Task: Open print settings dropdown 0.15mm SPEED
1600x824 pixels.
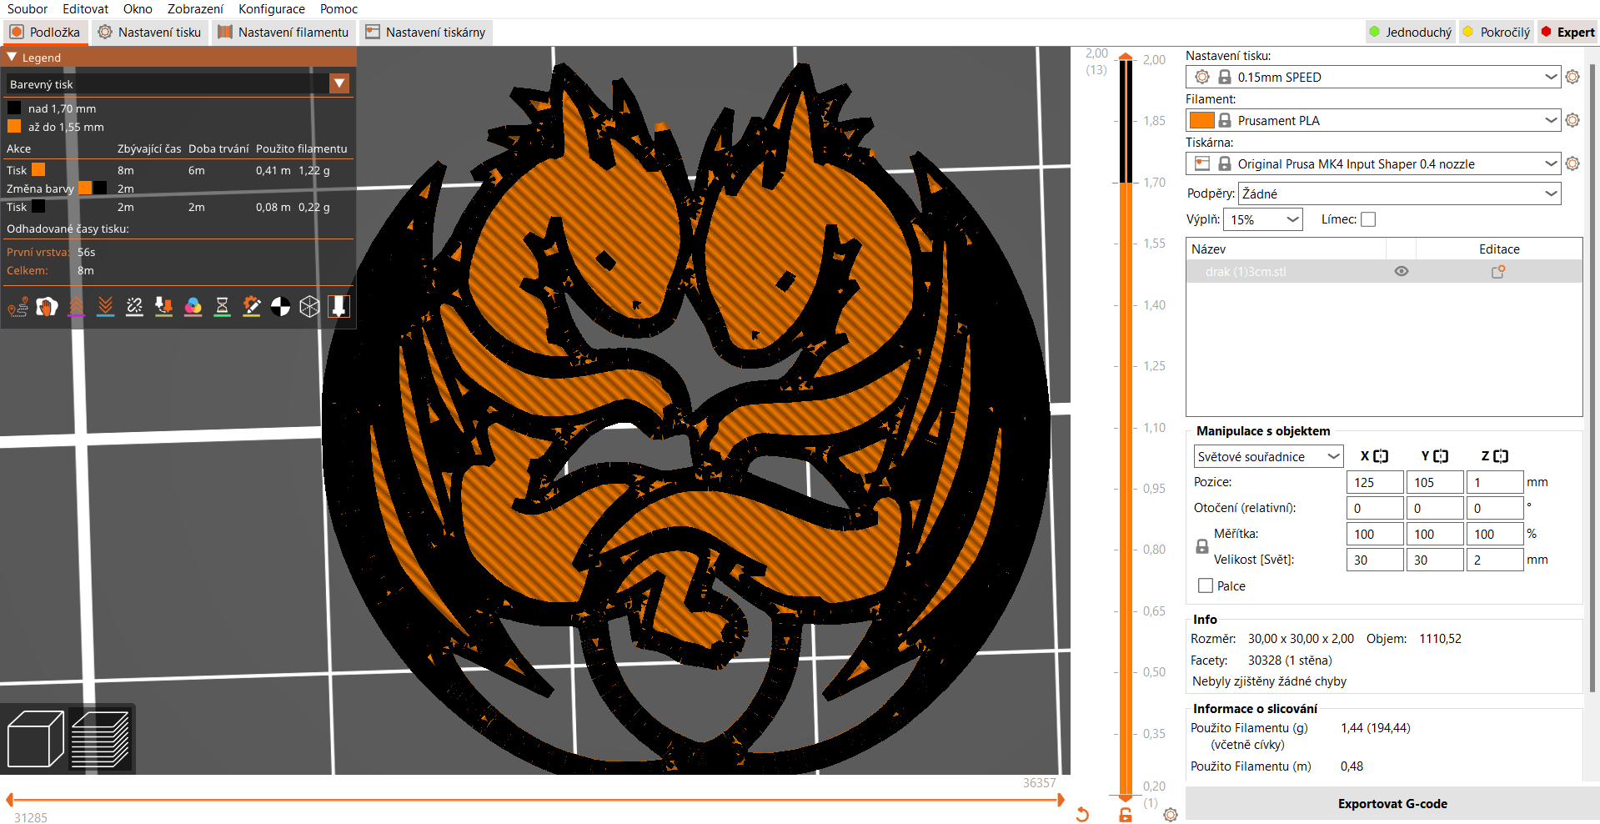Action: click(x=1373, y=77)
